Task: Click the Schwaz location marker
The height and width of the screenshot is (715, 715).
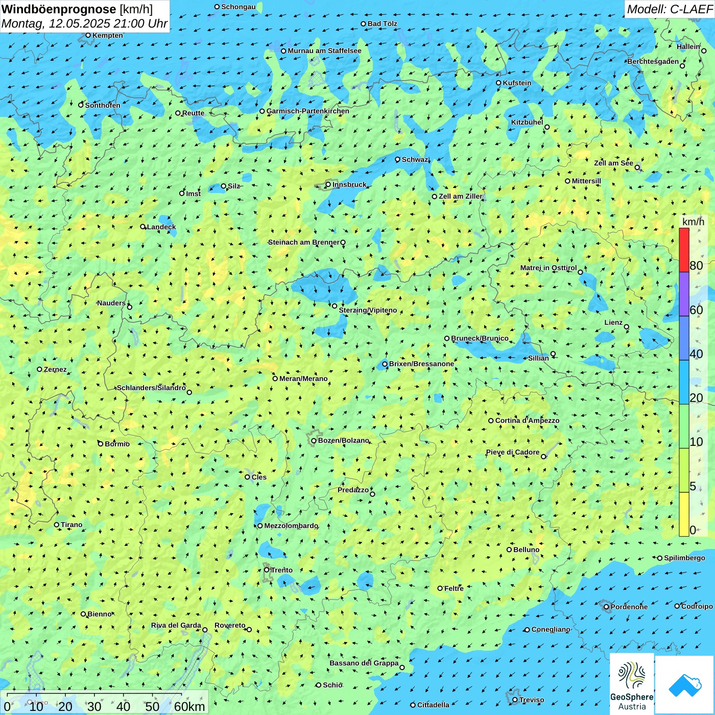Action: coord(398,159)
